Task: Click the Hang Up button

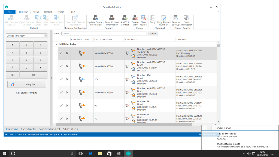Action: click(x=27, y=84)
